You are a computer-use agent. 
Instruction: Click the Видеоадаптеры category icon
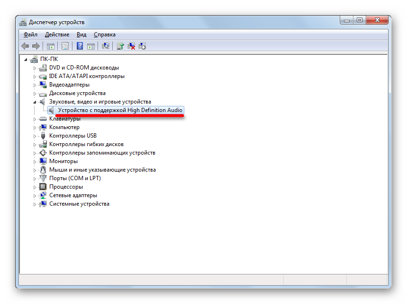click(x=43, y=85)
